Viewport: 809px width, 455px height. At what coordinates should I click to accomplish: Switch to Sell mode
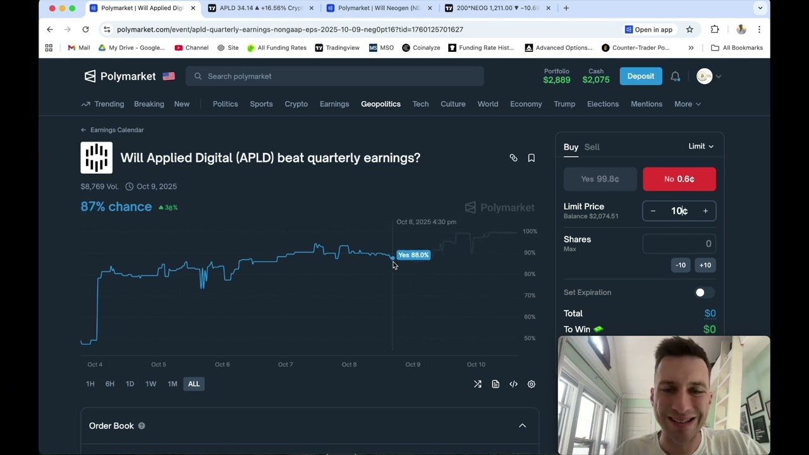tap(592, 147)
